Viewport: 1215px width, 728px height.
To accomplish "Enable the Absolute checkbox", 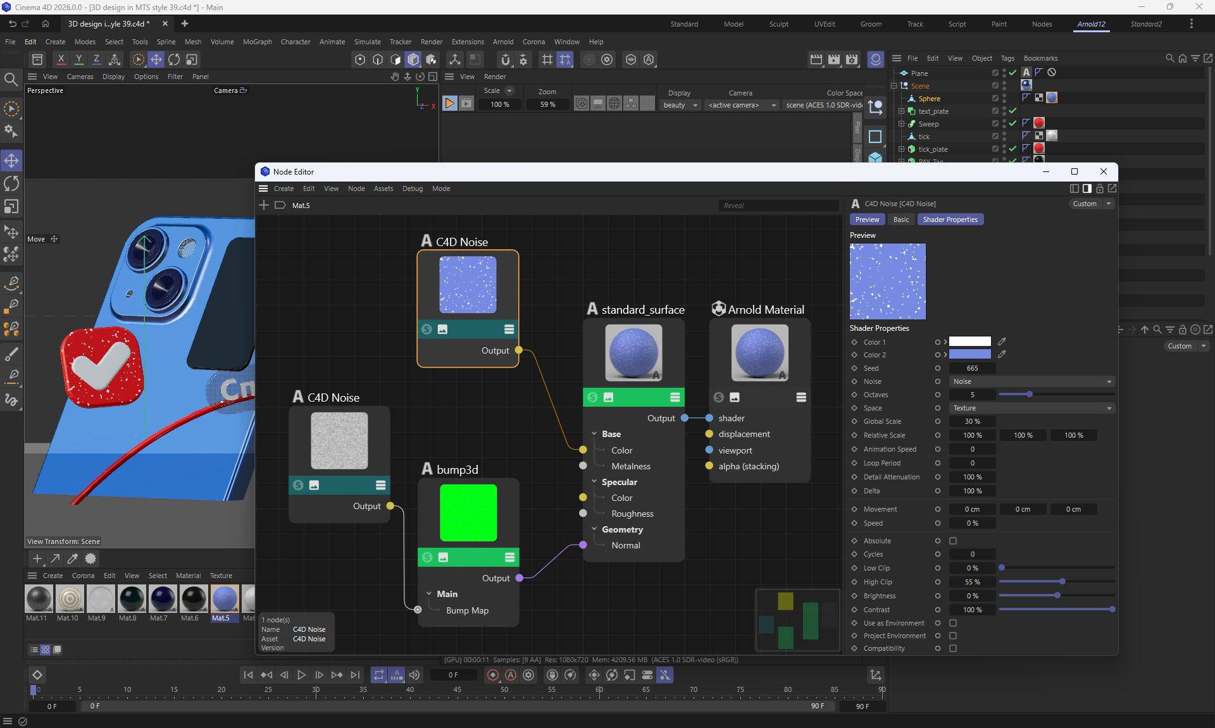I will [953, 541].
